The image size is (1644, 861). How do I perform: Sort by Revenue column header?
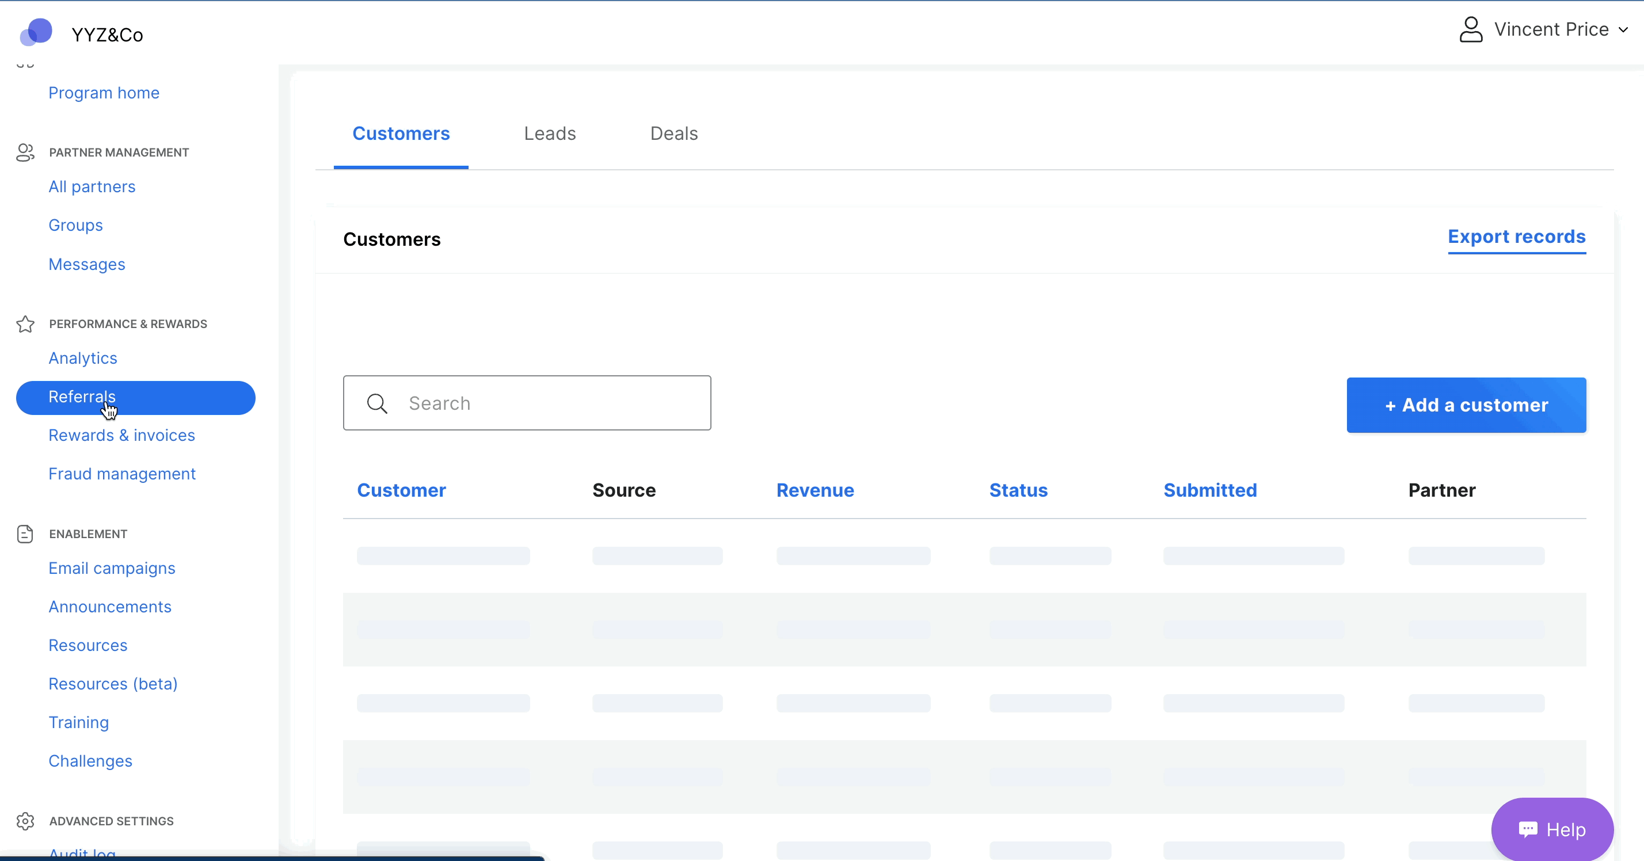[815, 490]
